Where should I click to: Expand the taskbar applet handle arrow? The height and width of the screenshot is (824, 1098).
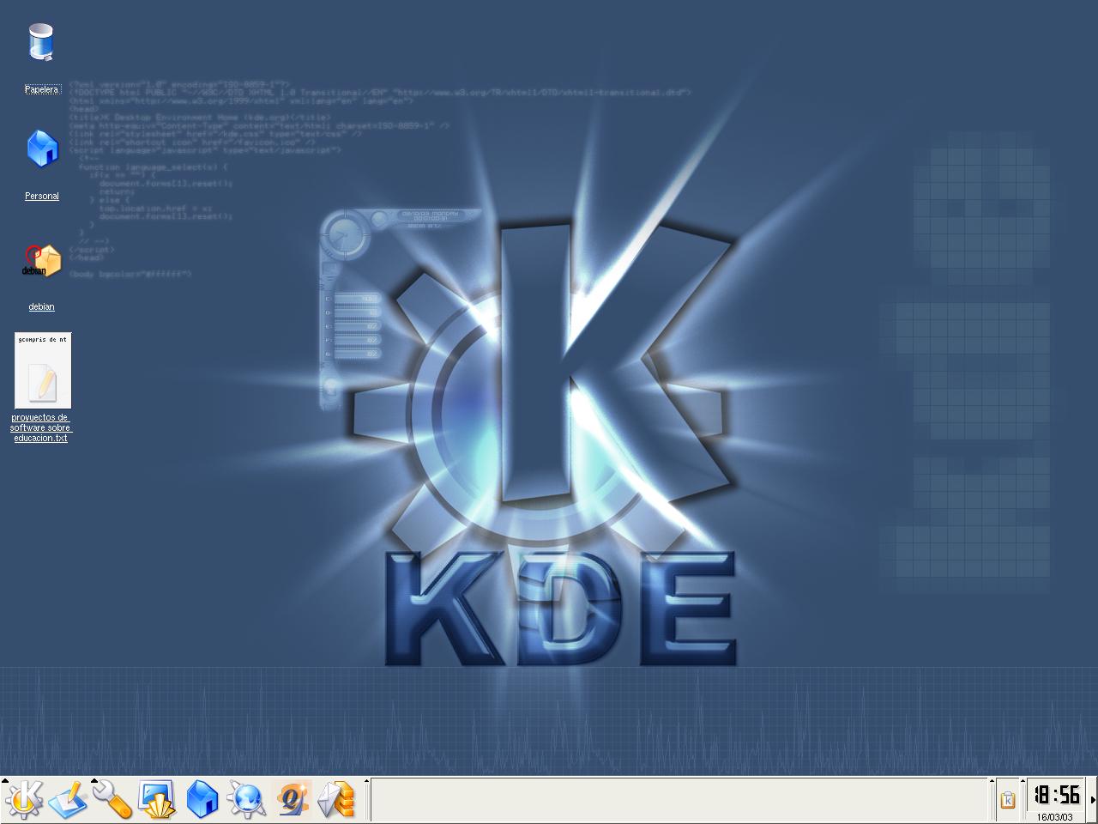pyautogui.click(x=367, y=782)
